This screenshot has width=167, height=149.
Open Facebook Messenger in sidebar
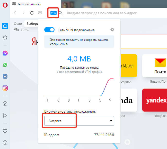pos(5,53)
